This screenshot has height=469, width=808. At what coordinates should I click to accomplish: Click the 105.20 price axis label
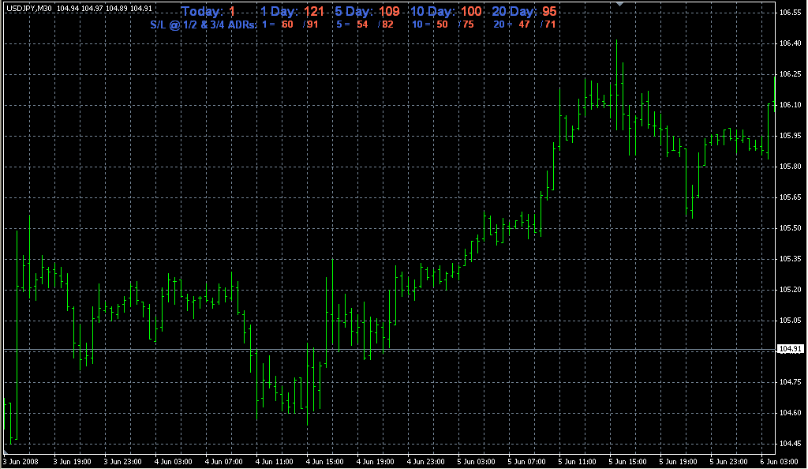[790, 290]
